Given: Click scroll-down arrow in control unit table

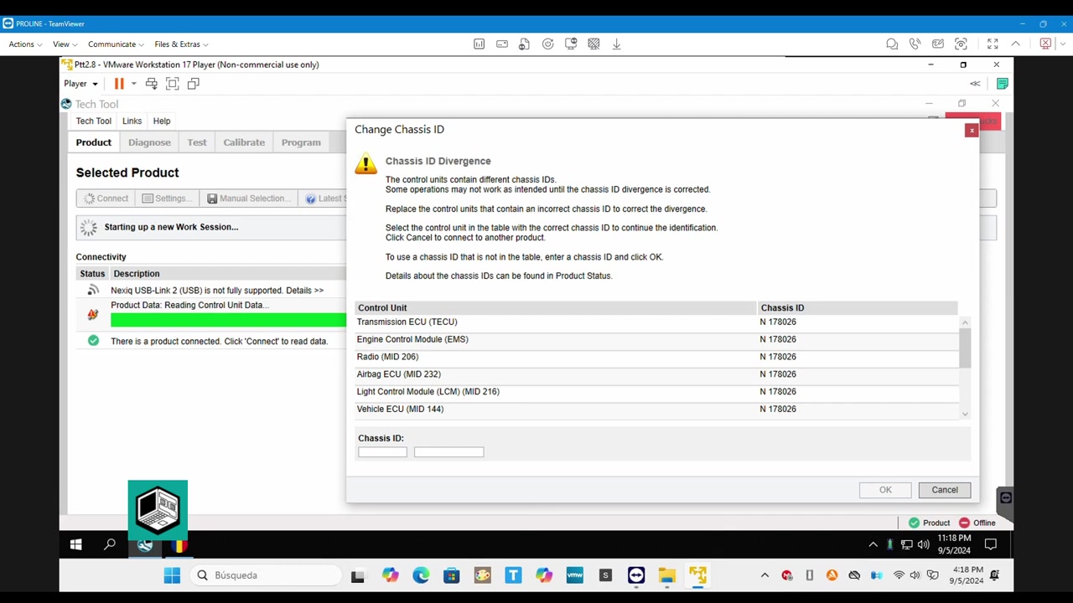Looking at the screenshot, I should [x=965, y=414].
